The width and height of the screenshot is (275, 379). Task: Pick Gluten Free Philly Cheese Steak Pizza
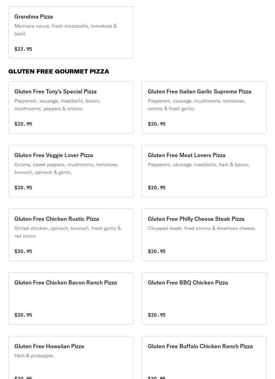pos(196,219)
